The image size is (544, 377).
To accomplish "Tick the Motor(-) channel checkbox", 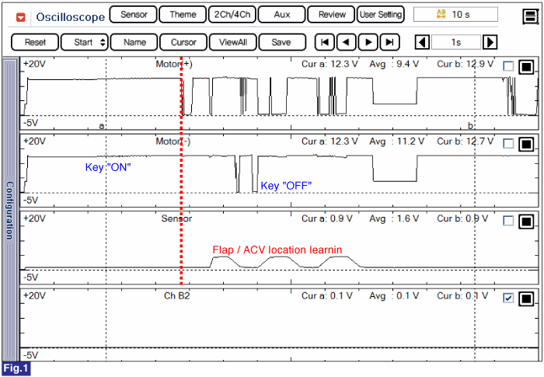I will 508,143.
